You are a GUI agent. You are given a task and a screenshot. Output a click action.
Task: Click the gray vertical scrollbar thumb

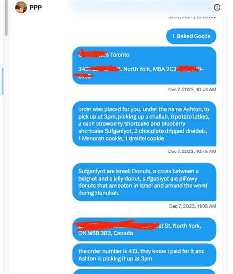tap(6, 18)
